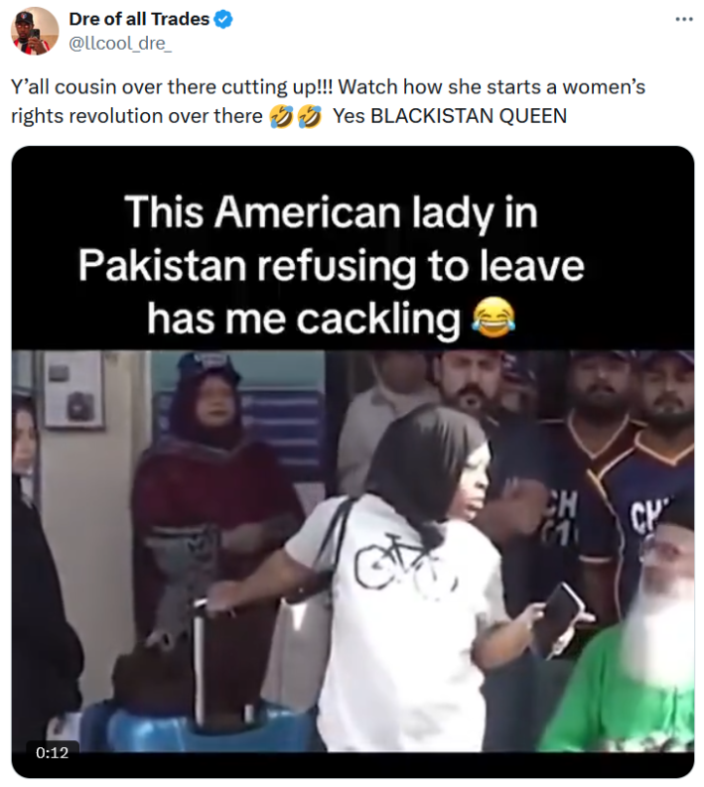Click the second rolling-laughing emoji in the tweet
The image size is (704, 787).
pyautogui.click(x=310, y=116)
